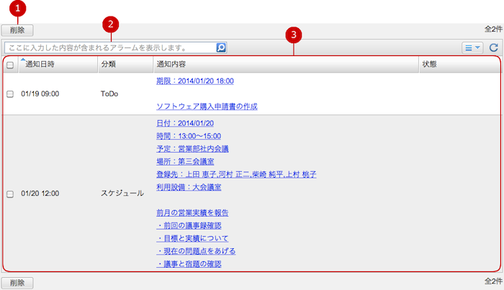Open link 日付：2014/01/20
The image size is (504, 290).
pyautogui.click(x=185, y=123)
